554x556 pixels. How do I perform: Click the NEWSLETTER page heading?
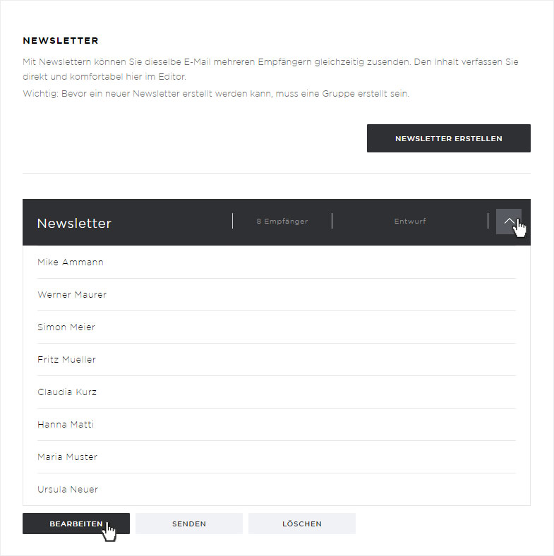(61, 40)
